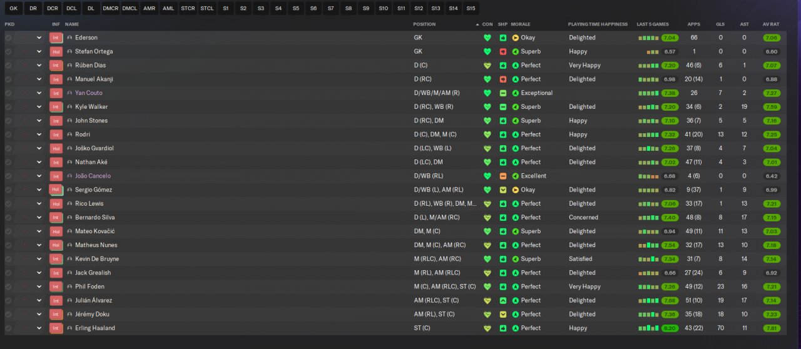Toggle picked checkmark for Nathan Aké
The width and height of the screenshot is (801, 349).
[x=8, y=162]
